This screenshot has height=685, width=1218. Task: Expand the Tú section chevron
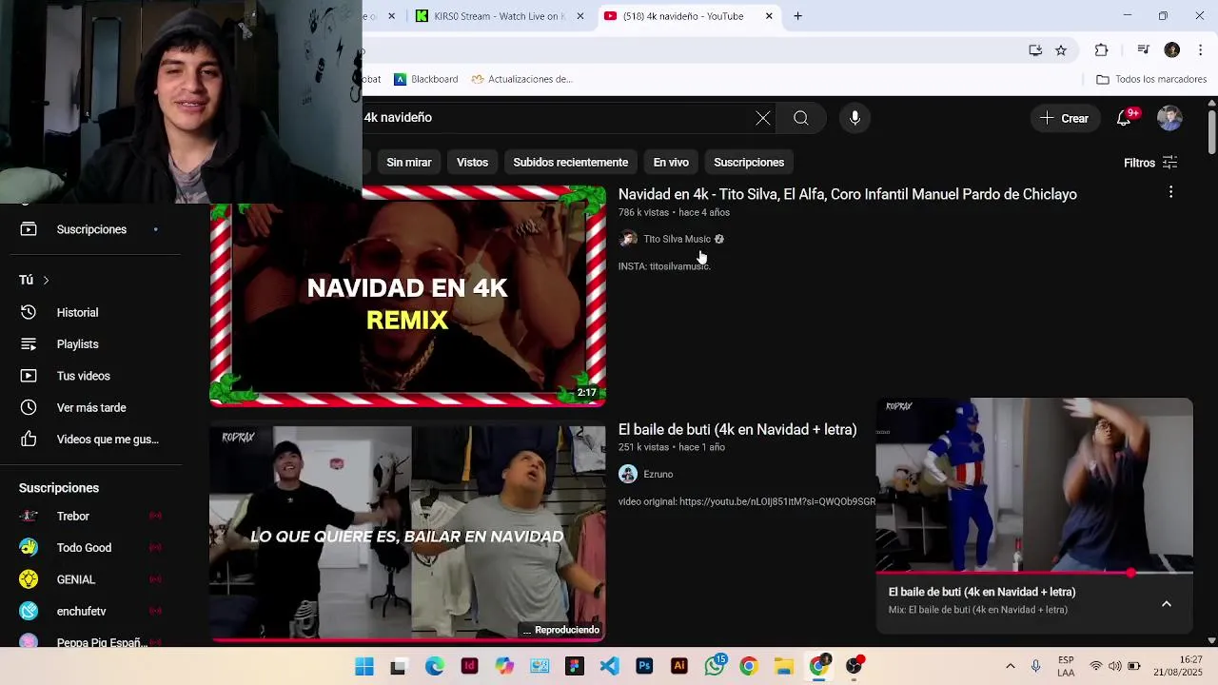point(46,280)
